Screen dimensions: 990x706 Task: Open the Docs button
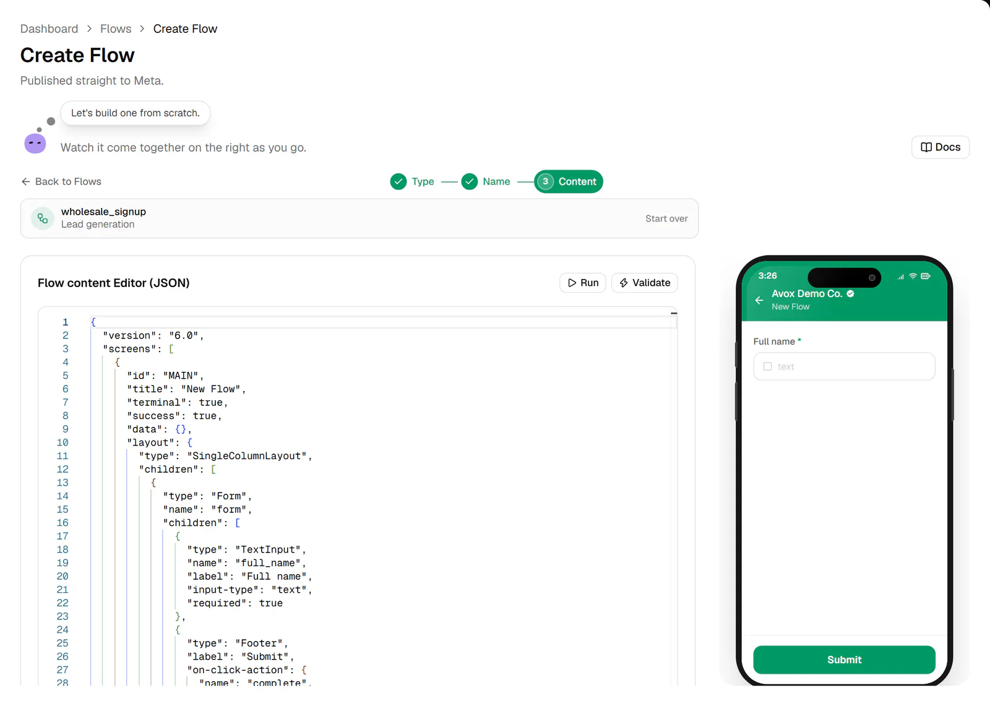click(x=940, y=147)
